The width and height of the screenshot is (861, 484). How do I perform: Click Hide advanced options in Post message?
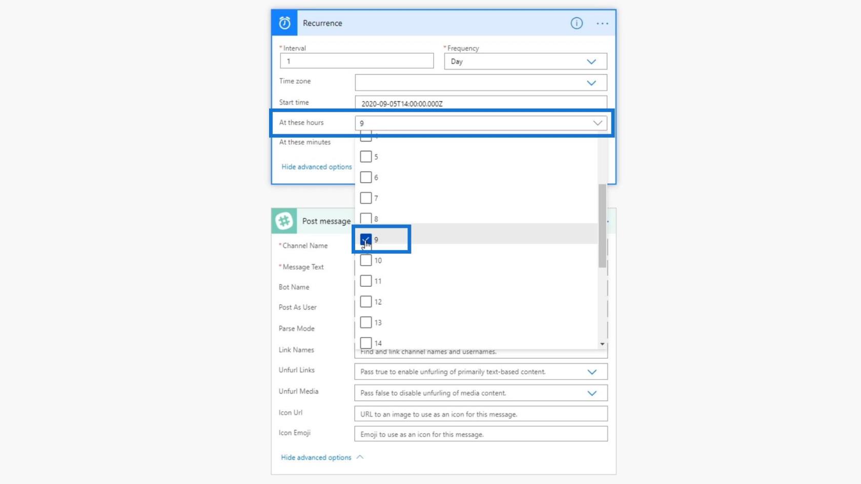pos(316,457)
